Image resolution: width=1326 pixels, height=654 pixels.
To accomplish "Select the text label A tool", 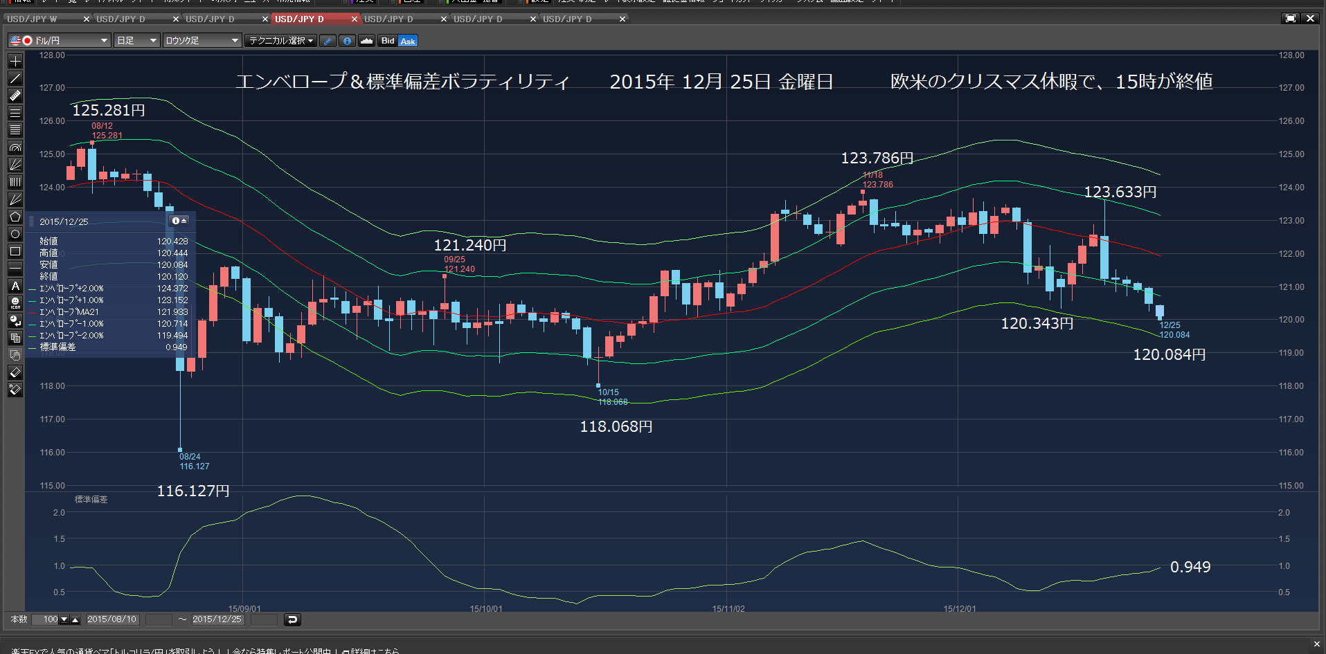I will tap(15, 286).
